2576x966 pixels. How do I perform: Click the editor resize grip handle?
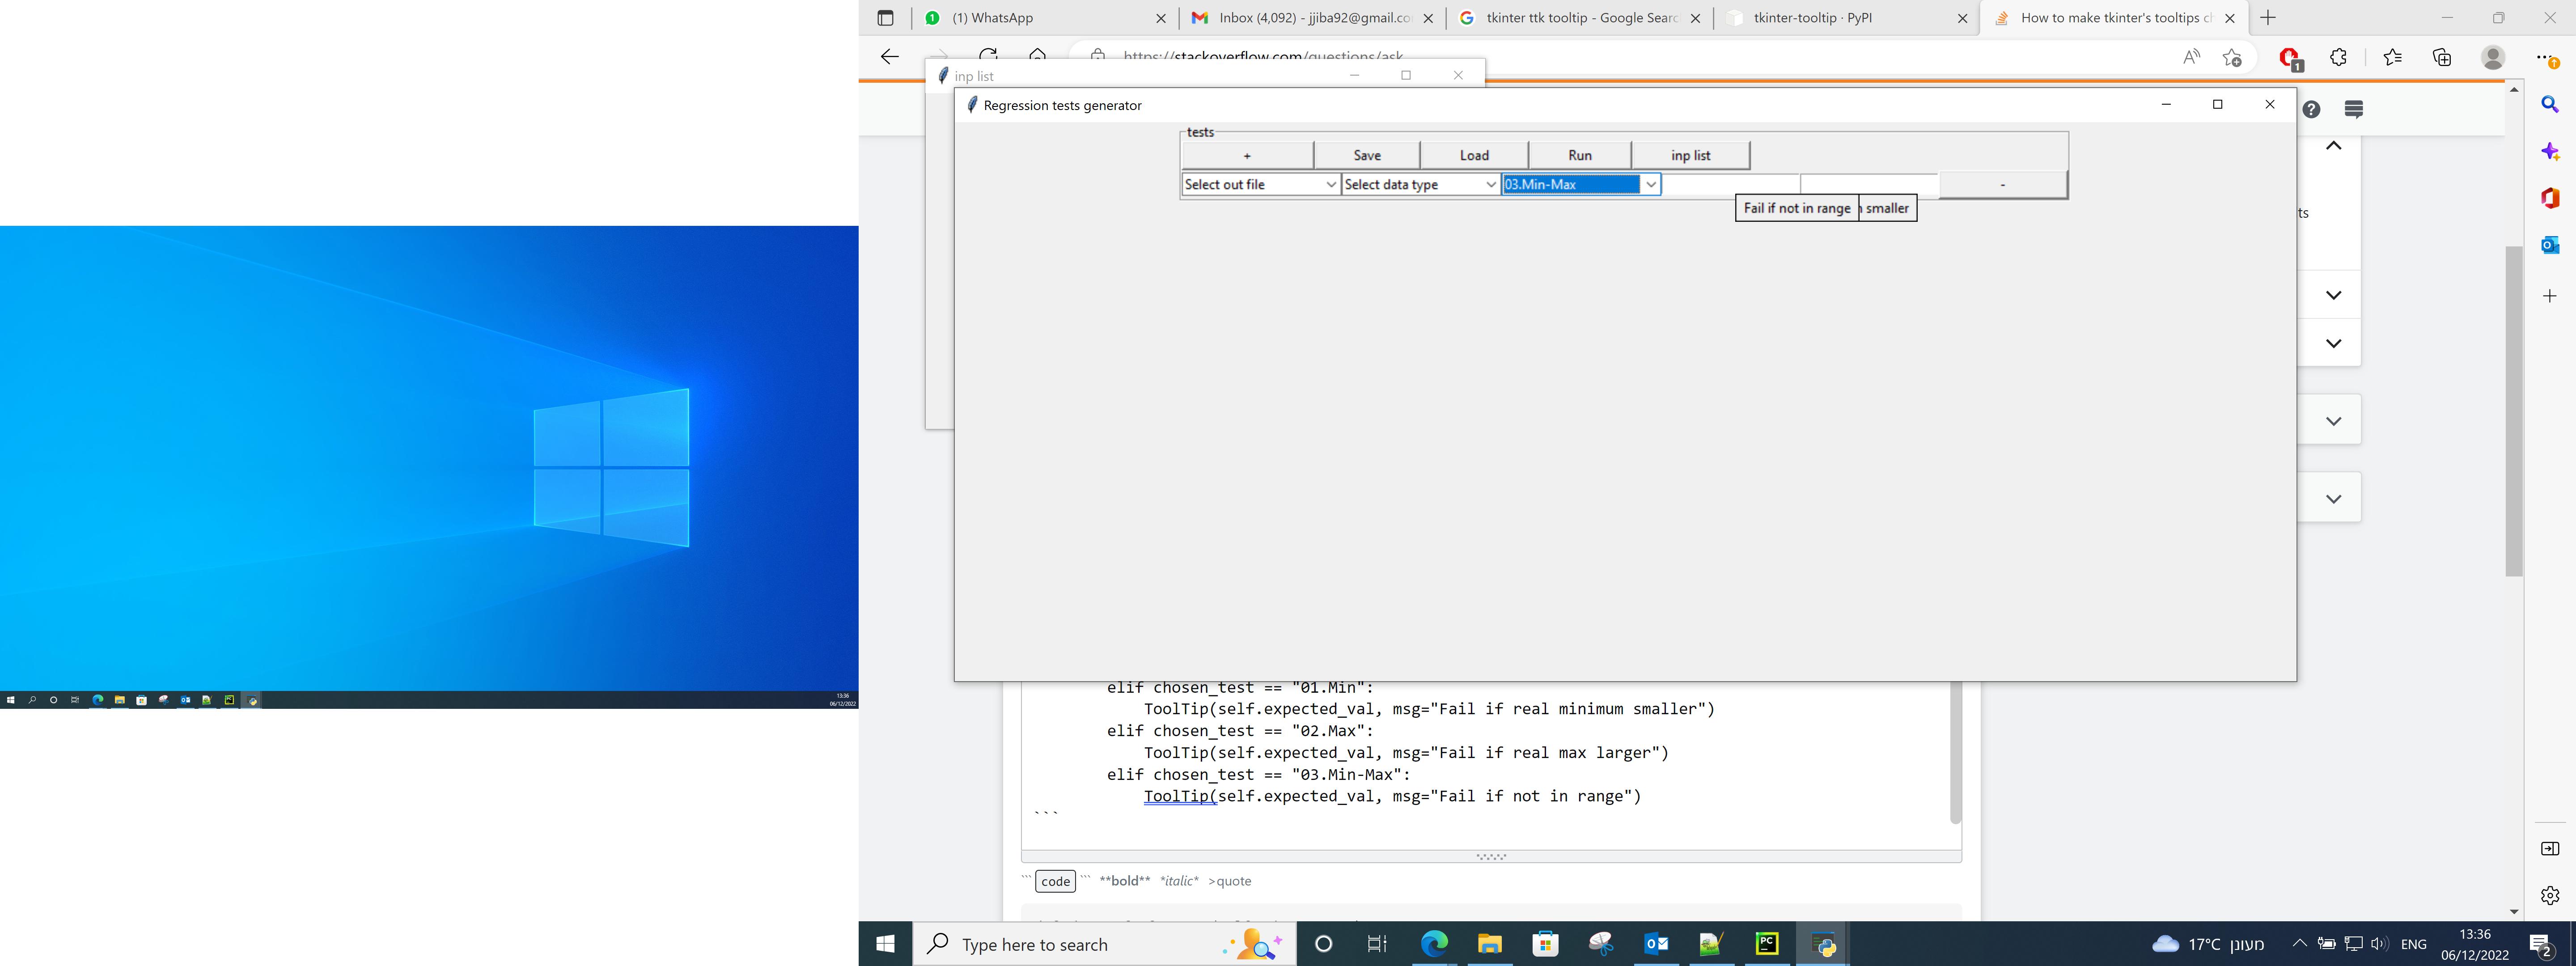click(x=1491, y=857)
